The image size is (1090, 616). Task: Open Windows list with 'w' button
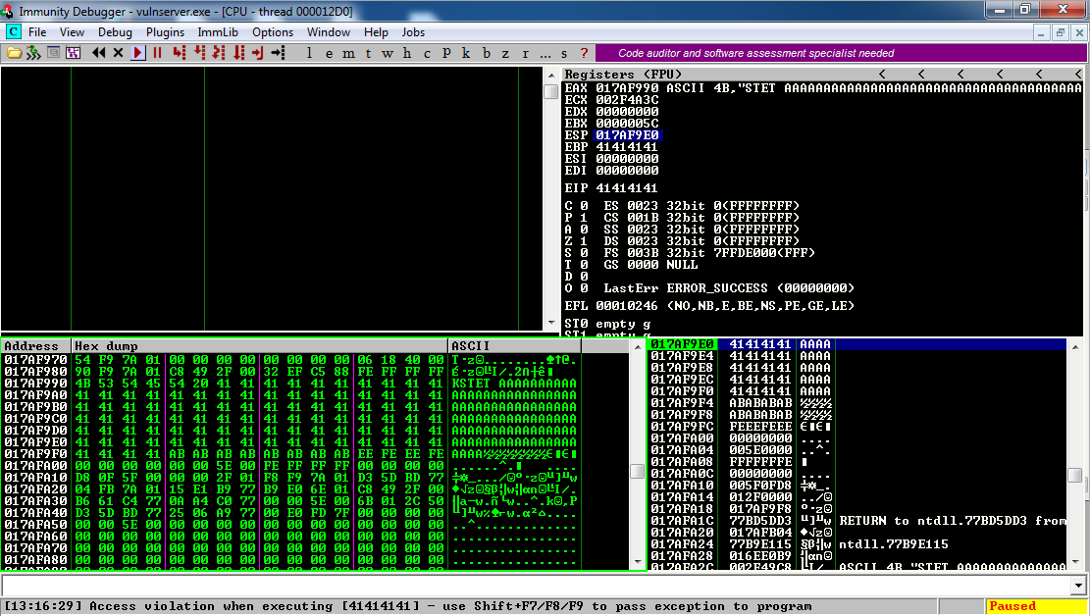pyautogui.click(x=388, y=53)
